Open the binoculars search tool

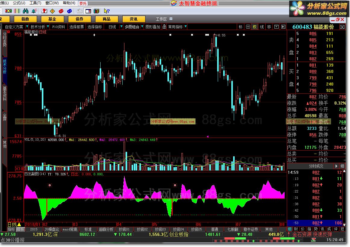point(26,11)
